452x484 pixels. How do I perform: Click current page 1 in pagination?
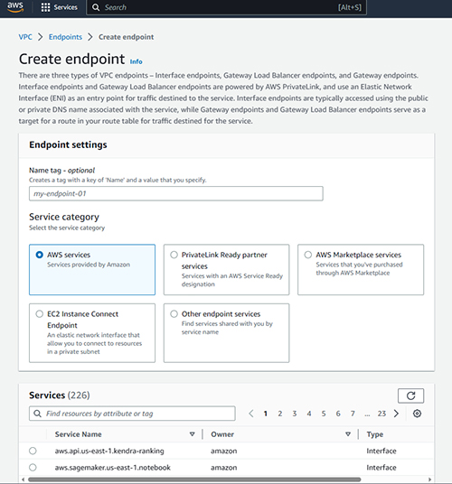[x=266, y=414]
